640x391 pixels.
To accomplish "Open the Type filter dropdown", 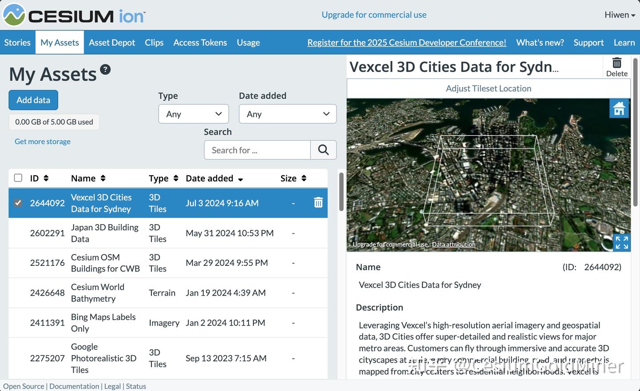I will point(193,114).
